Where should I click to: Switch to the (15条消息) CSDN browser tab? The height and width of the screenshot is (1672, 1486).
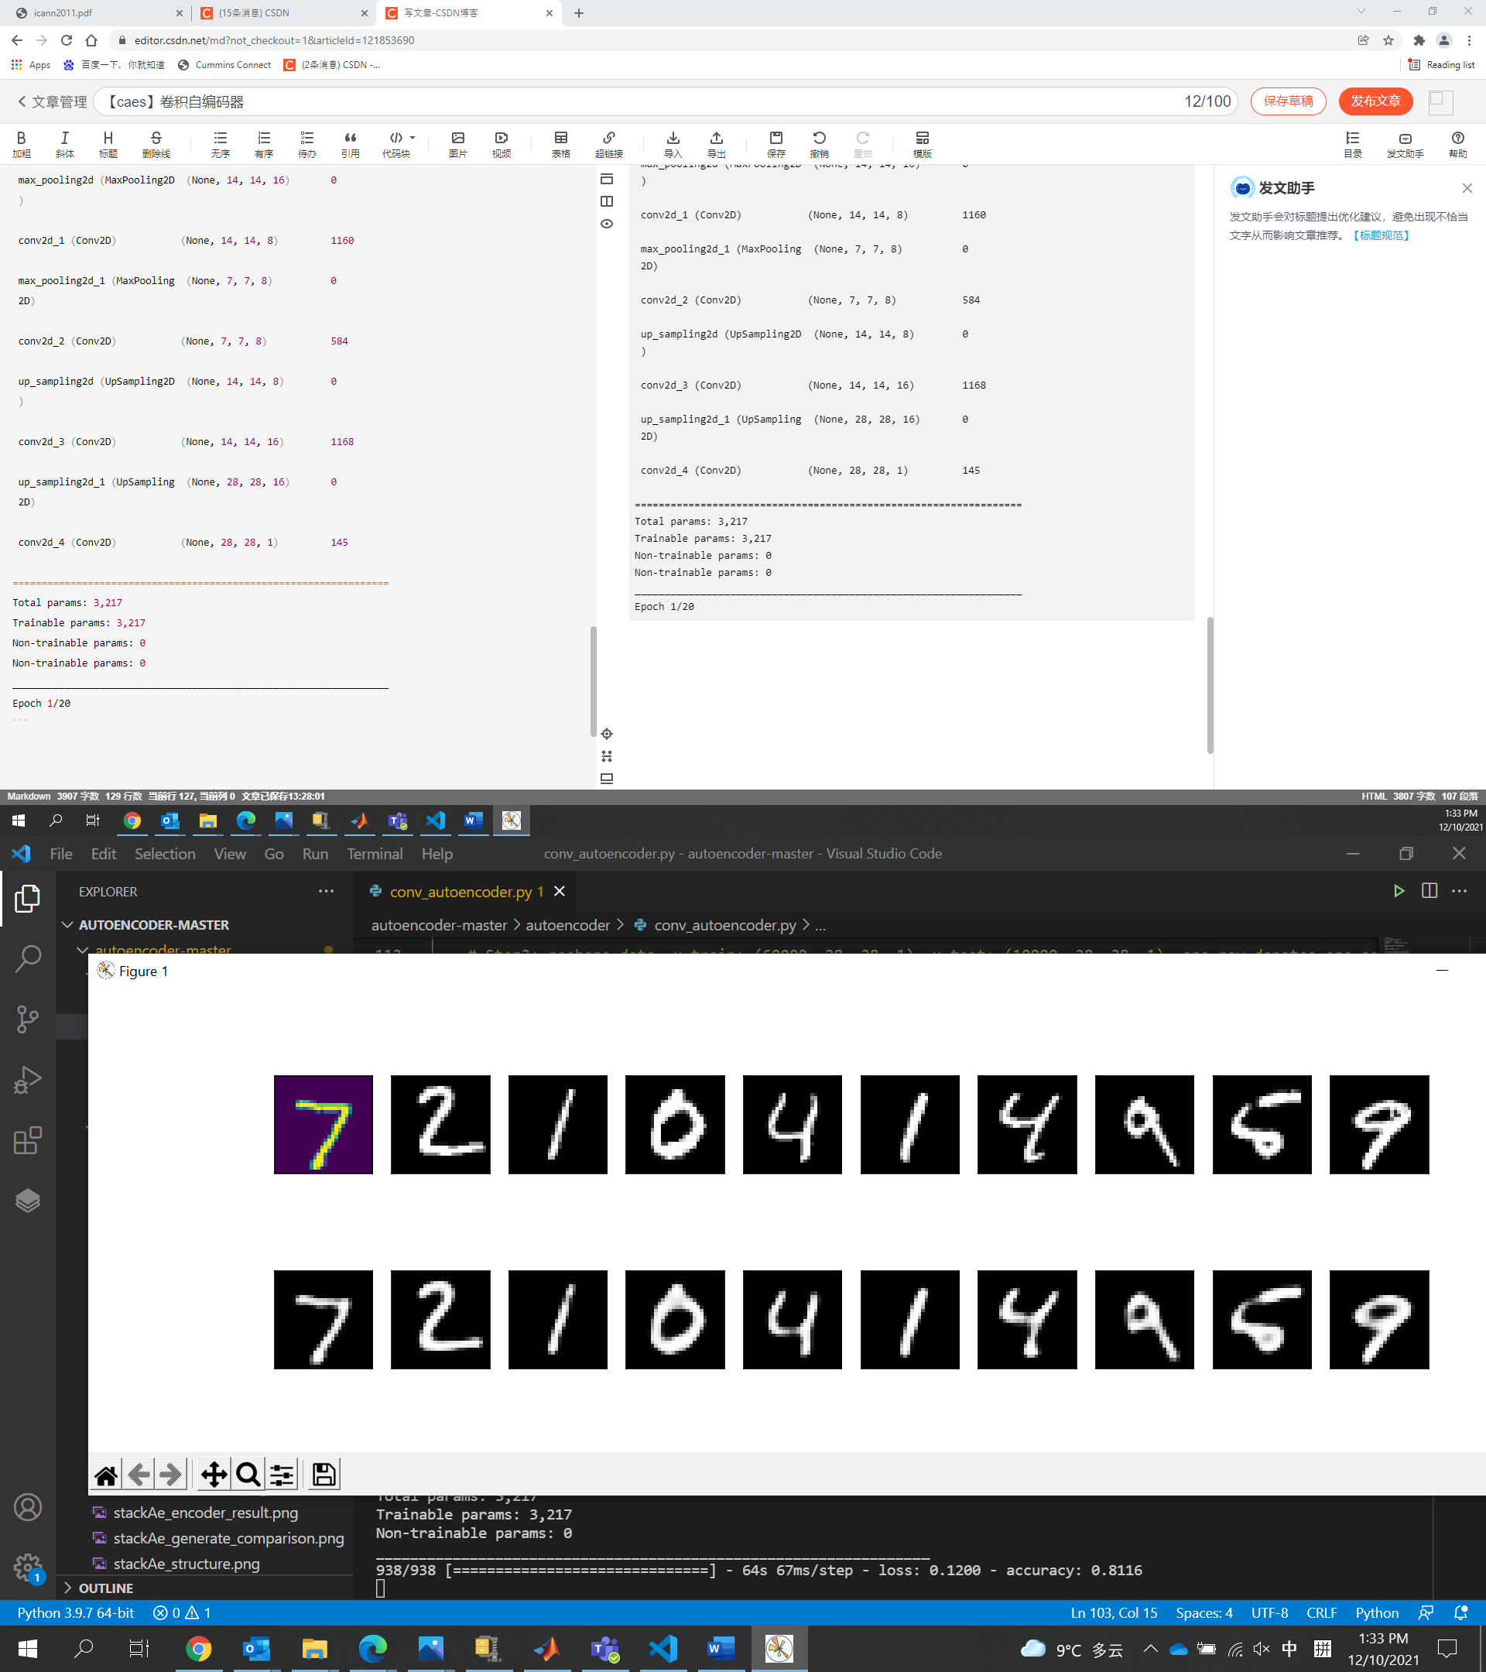[284, 13]
